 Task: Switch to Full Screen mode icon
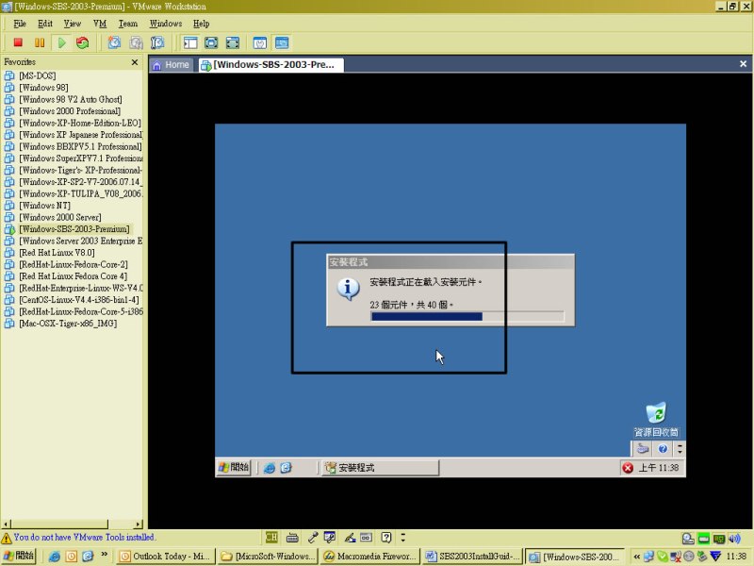pyautogui.click(x=211, y=42)
